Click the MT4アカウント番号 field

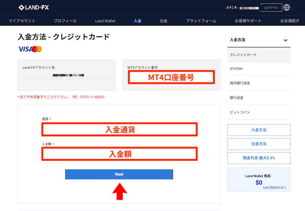tap(171, 77)
